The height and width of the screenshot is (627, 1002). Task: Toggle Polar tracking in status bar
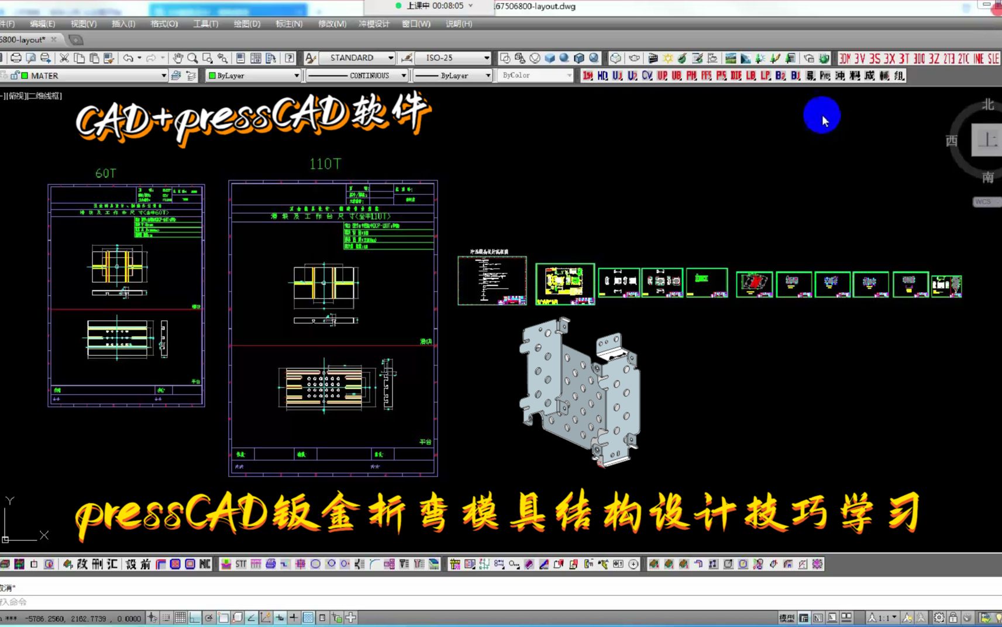point(209,618)
